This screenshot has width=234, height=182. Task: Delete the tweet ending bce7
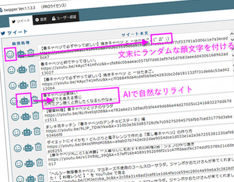(31, 53)
